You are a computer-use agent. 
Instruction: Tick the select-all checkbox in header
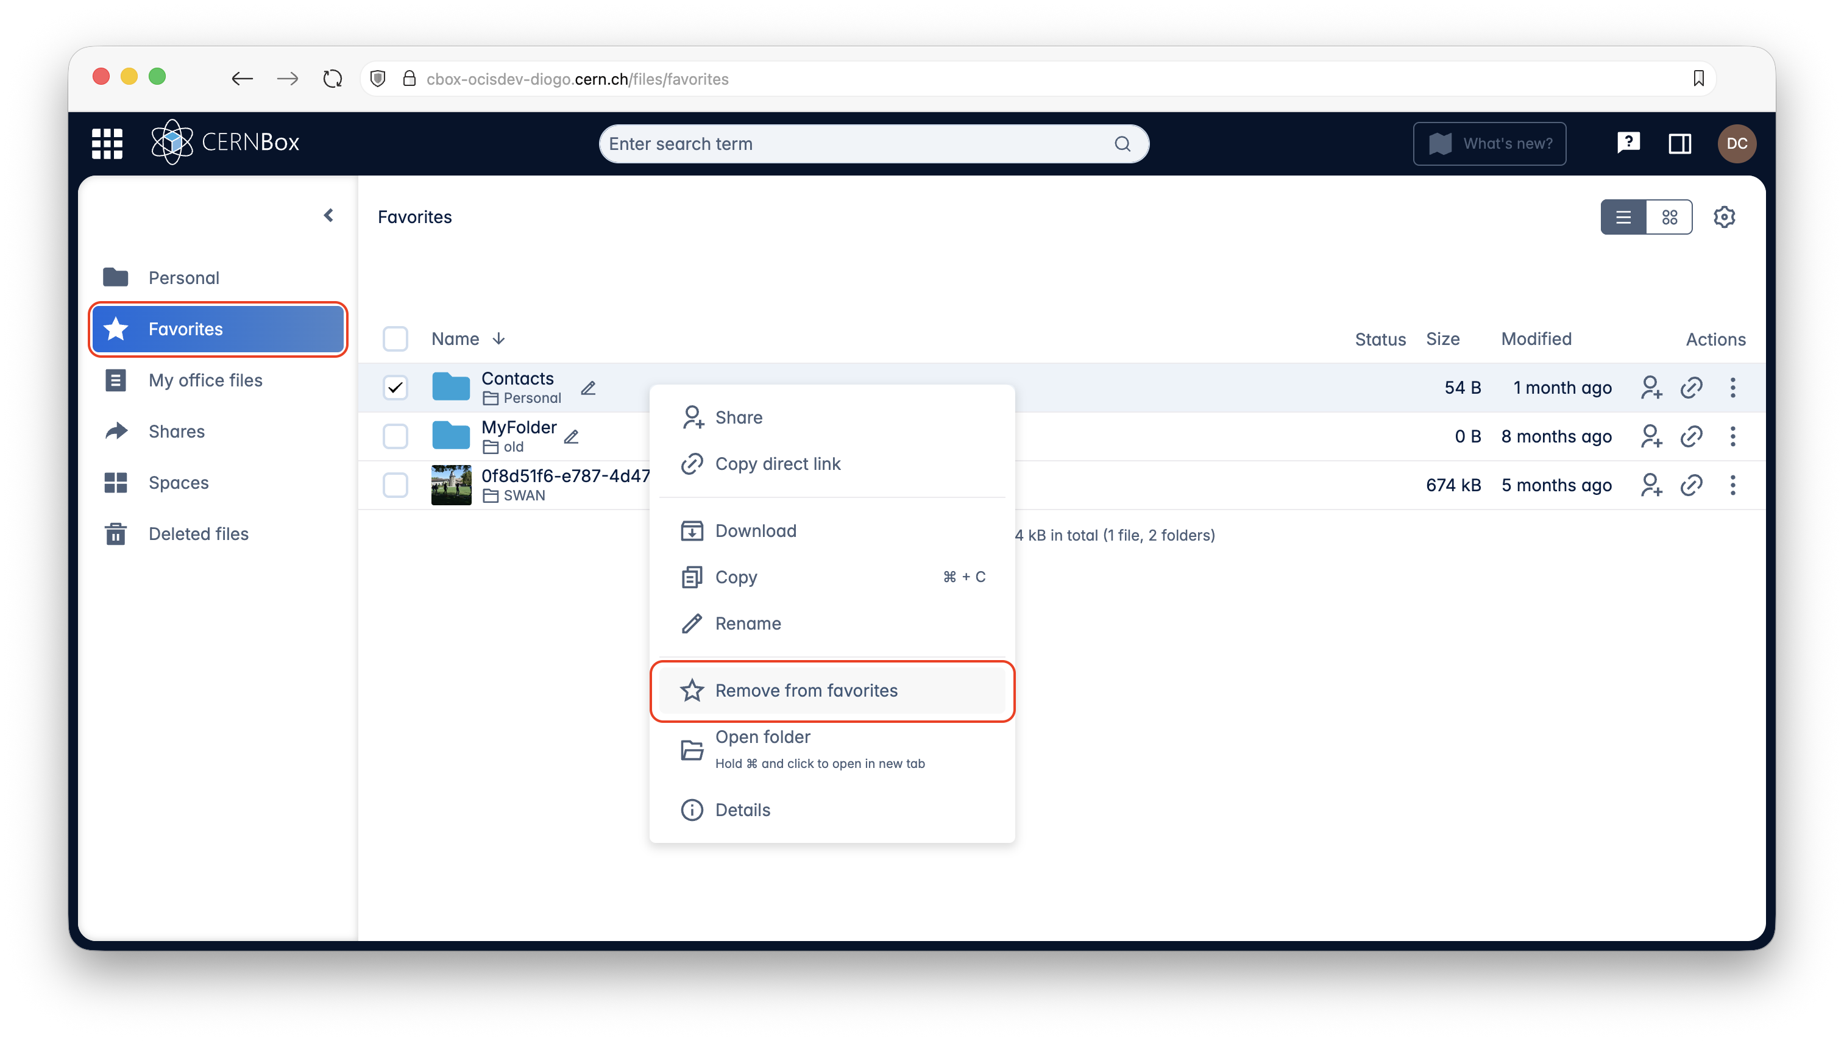tap(395, 339)
